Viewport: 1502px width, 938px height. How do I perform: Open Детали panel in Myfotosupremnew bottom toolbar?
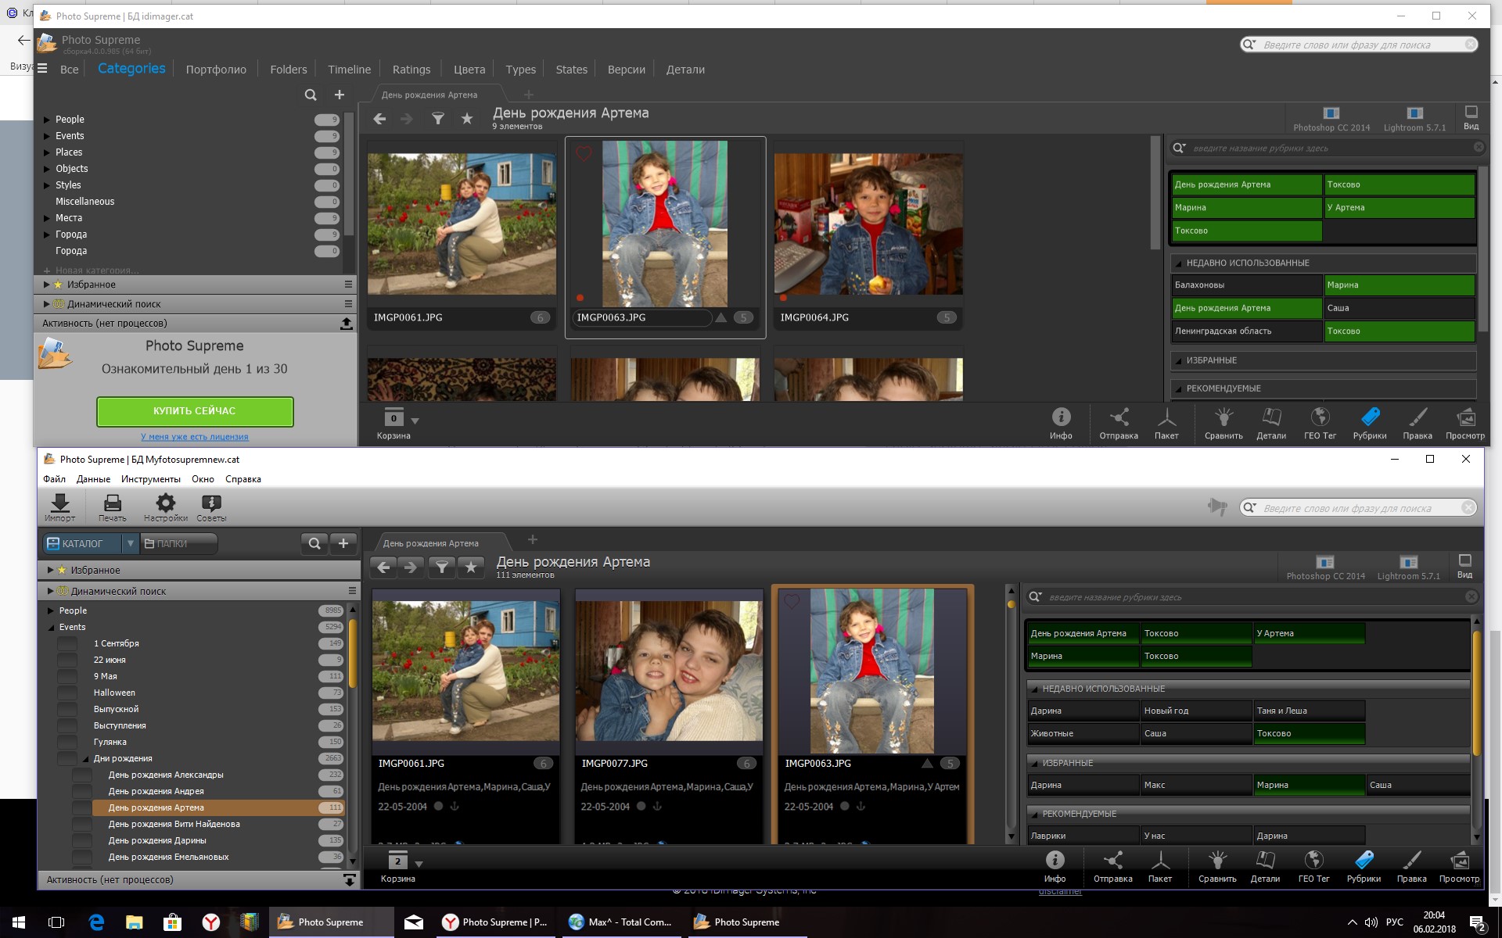pos(1265,867)
